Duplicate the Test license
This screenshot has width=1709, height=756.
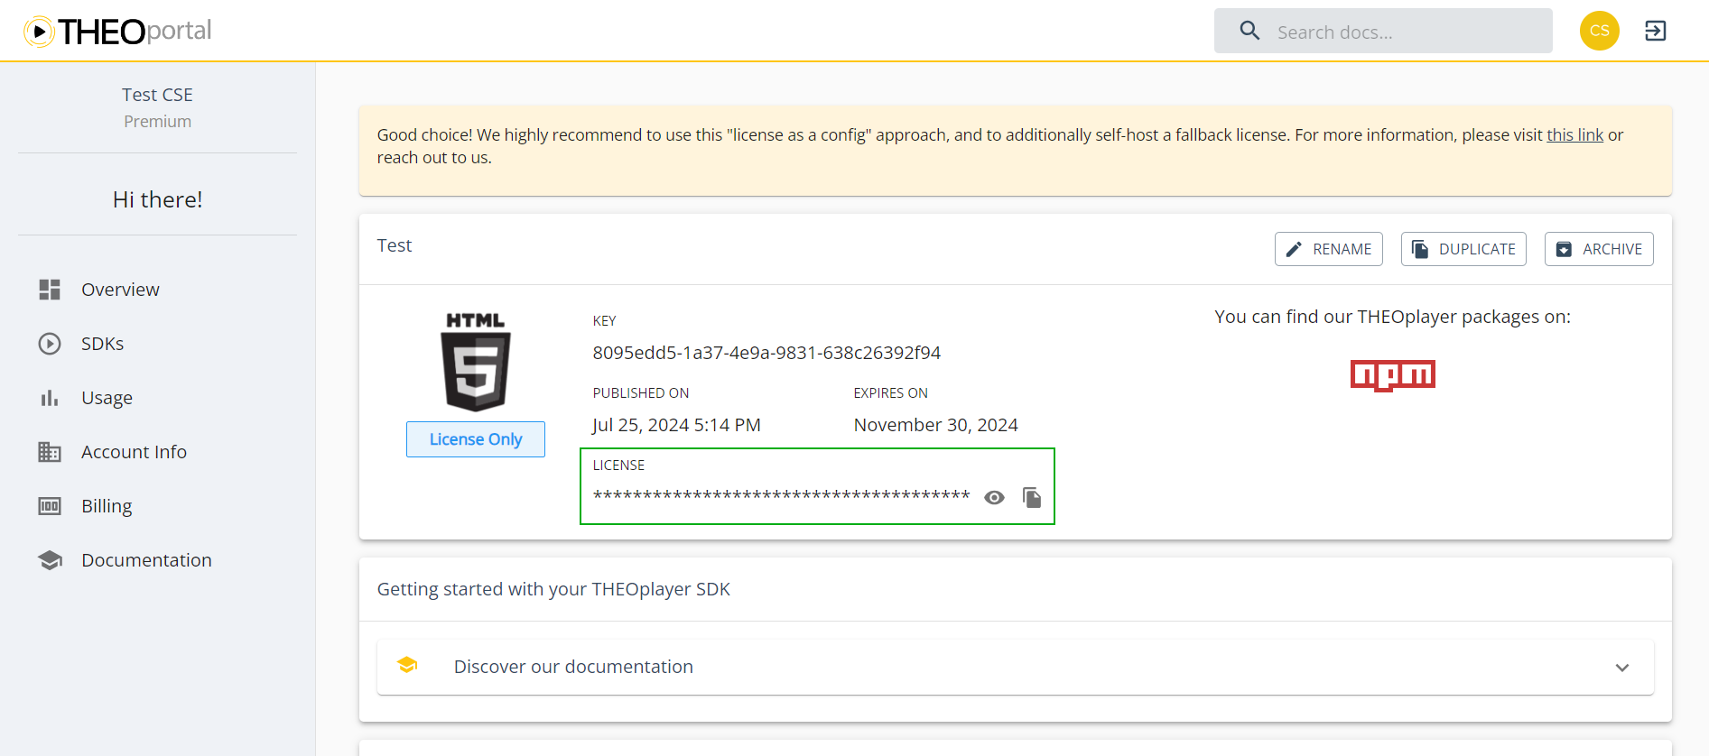(x=1463, y=249)
